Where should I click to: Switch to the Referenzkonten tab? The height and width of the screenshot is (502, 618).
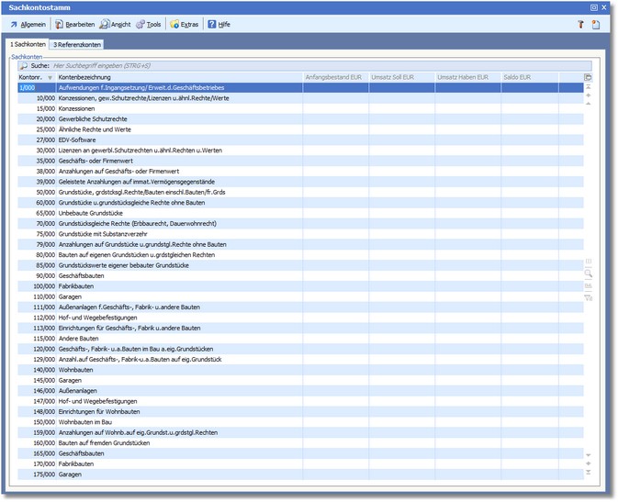(x=77, y=44)
